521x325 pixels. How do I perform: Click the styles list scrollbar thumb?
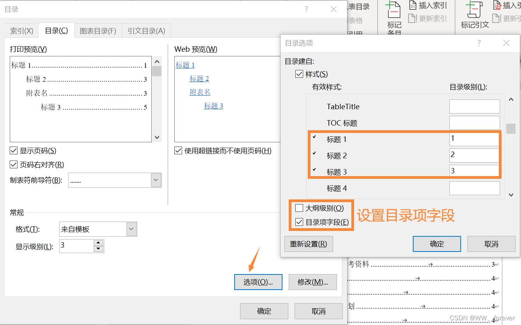pos(511,129)
